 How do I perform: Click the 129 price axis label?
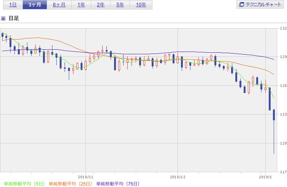tap(283, 57)
